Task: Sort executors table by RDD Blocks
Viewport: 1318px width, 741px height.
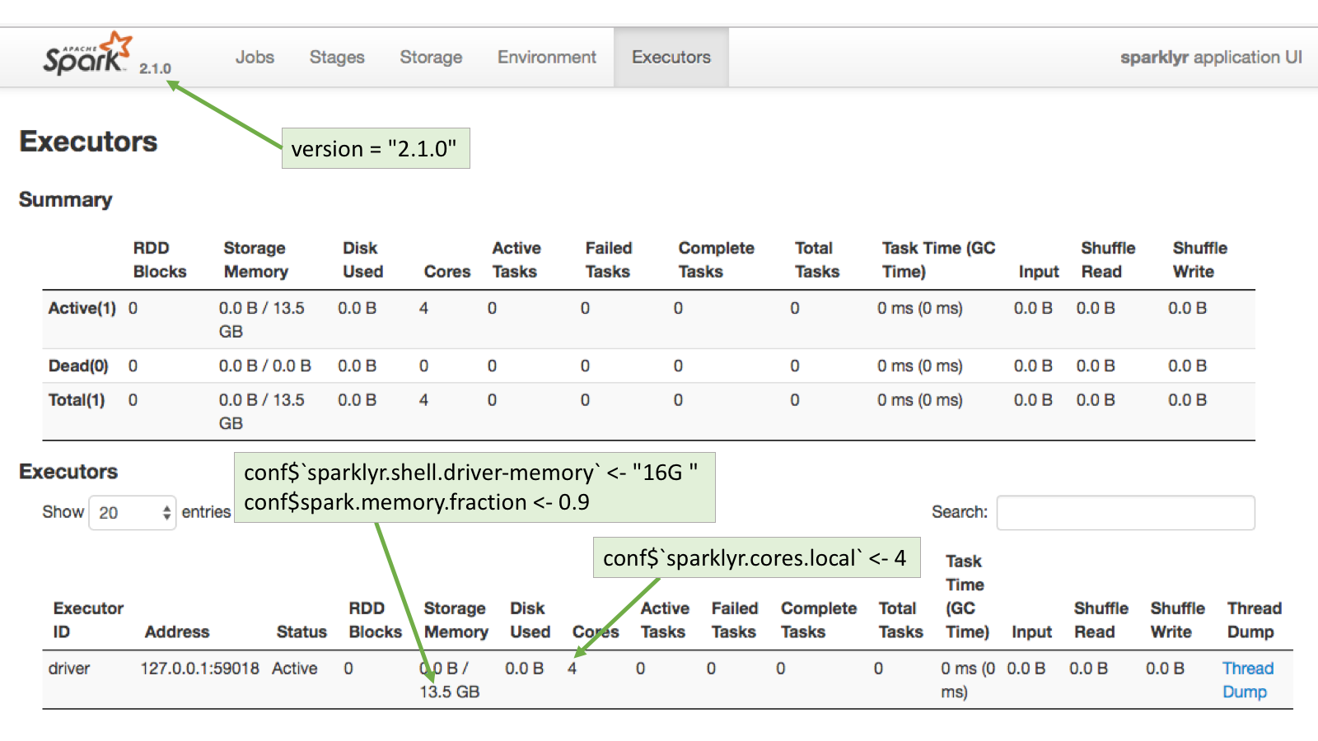Action: click(374, 620)
